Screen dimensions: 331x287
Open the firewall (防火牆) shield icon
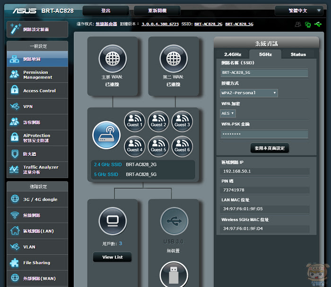point(15,154)
